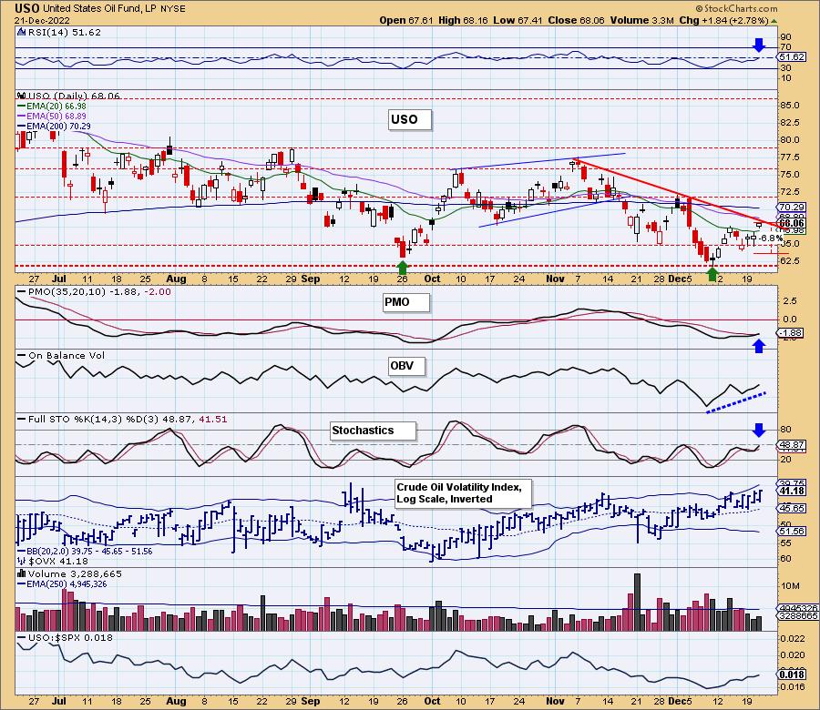Click the 10M label on volume axis
Image resolution: width=820 pixels, height=710 pixels.
790,586
